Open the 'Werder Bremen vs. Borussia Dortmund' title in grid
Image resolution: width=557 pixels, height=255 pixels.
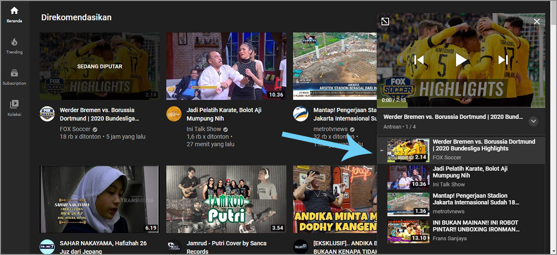[x=100, y=114]
